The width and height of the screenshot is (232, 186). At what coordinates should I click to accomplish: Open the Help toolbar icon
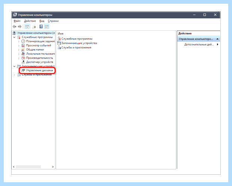pyautogui.click(x=41, y=27)
